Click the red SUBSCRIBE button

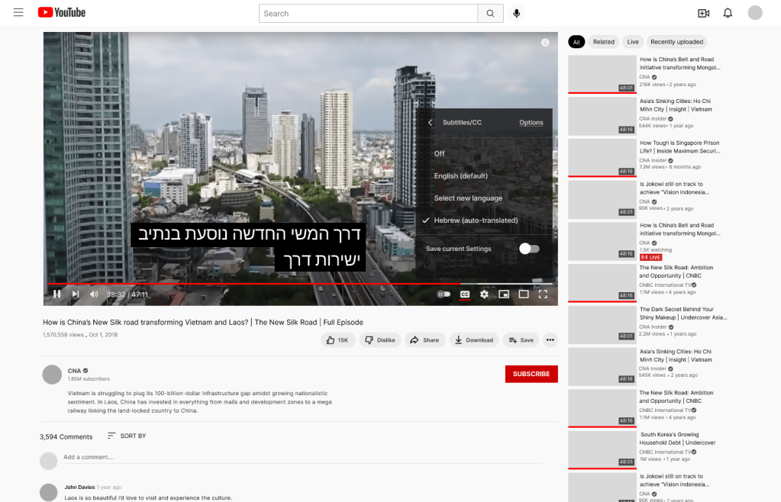pyautogui.click(x=531, y=374)
